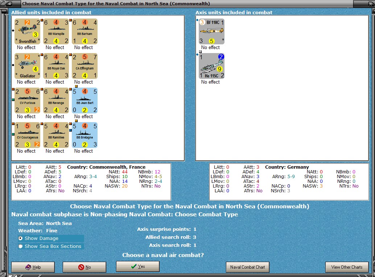This screenshot has width=375, height=277.
Task: Close the naval combat dialog window
Action: pos(370,4)
